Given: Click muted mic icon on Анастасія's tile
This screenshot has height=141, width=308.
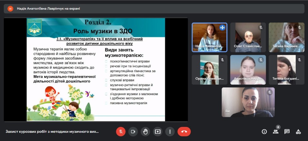Looking at the screenshot, I should (x=261, y=60).
